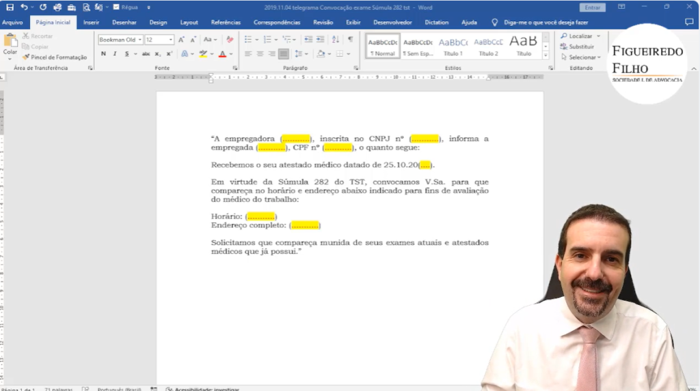
Task: Toggle bold formatting (N)
Action: click(103, 54)
